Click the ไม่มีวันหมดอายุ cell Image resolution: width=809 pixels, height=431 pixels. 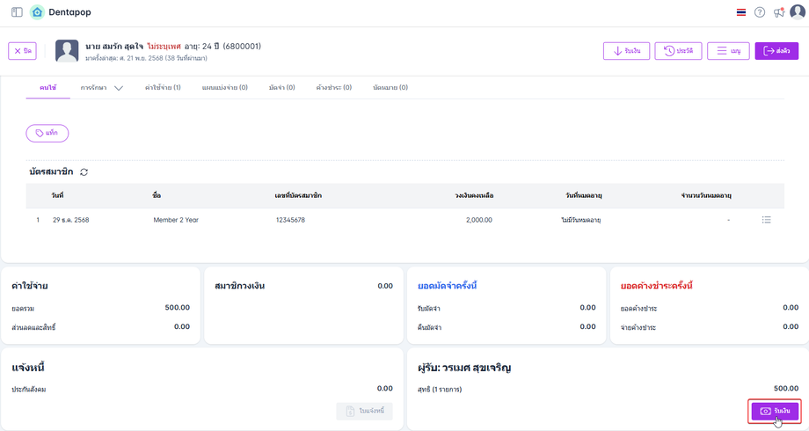[581, 220]
